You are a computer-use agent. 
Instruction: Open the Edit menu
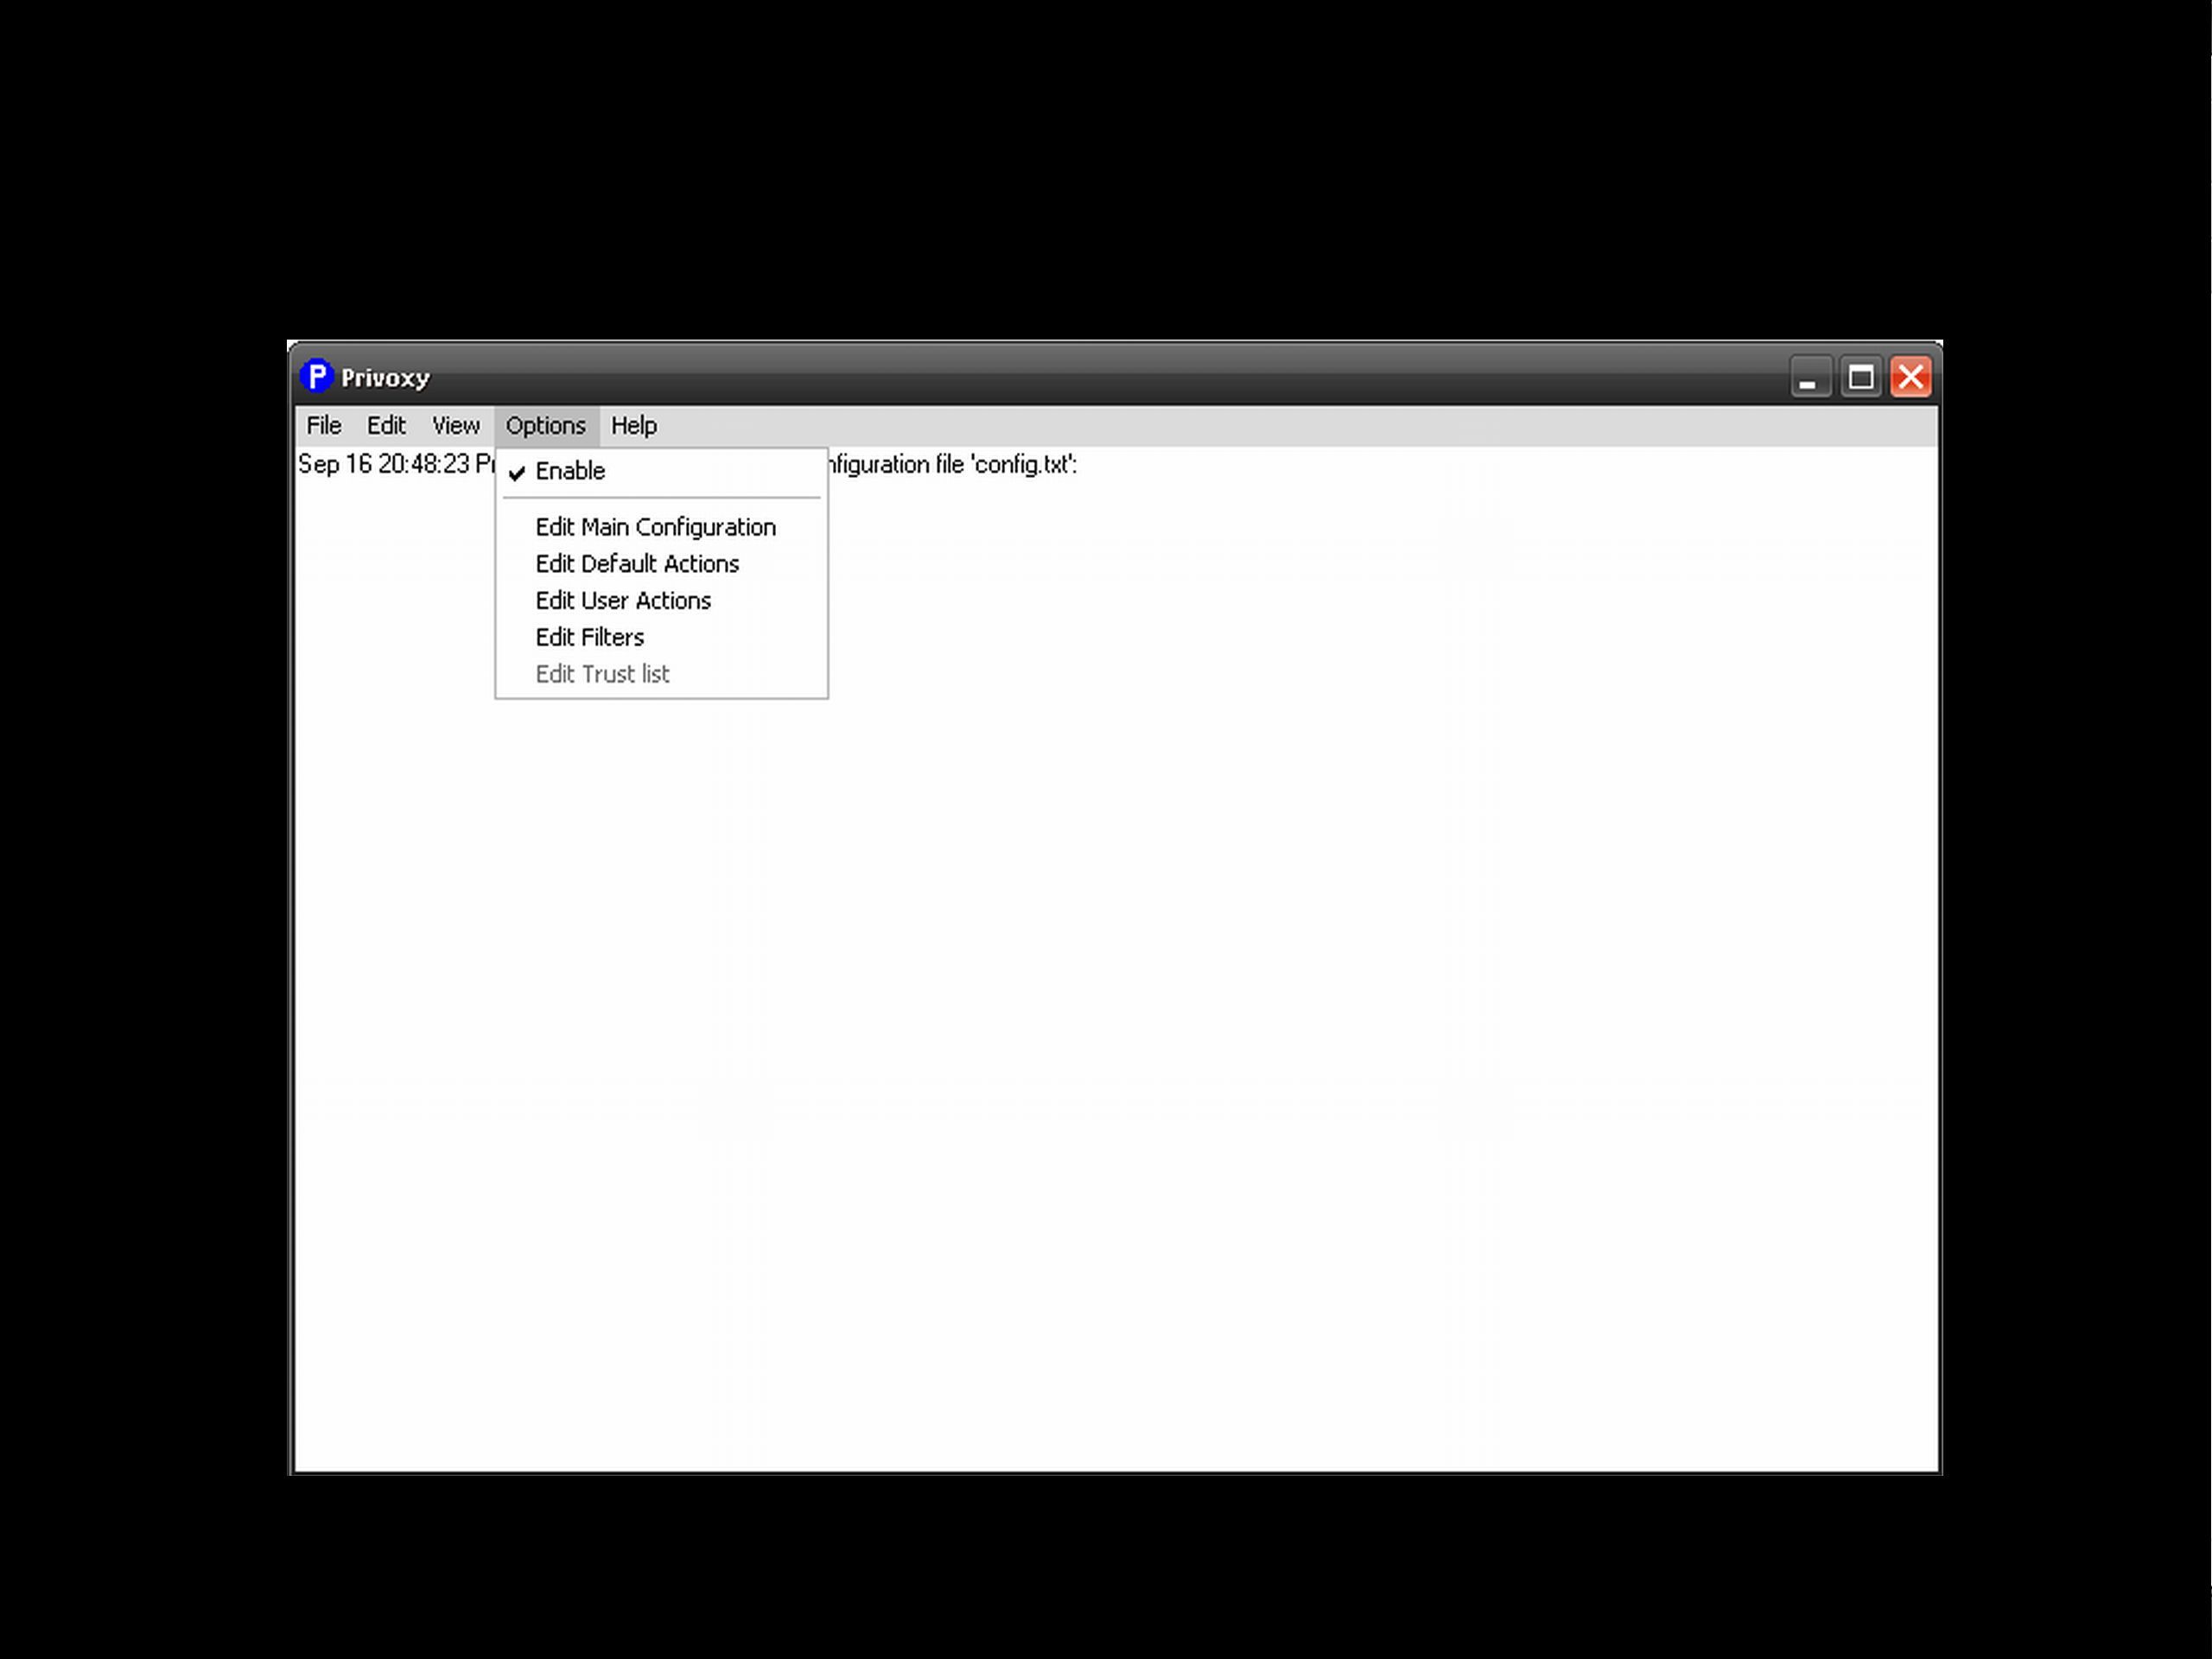385,425
